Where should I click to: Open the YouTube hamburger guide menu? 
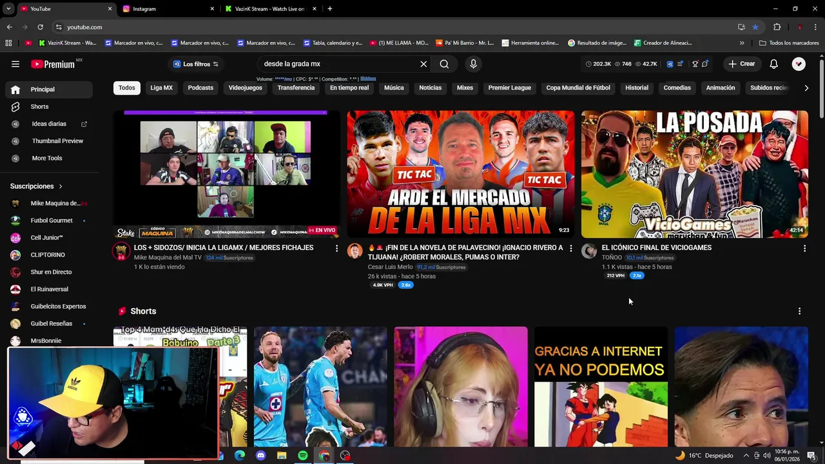click(15, 64)
